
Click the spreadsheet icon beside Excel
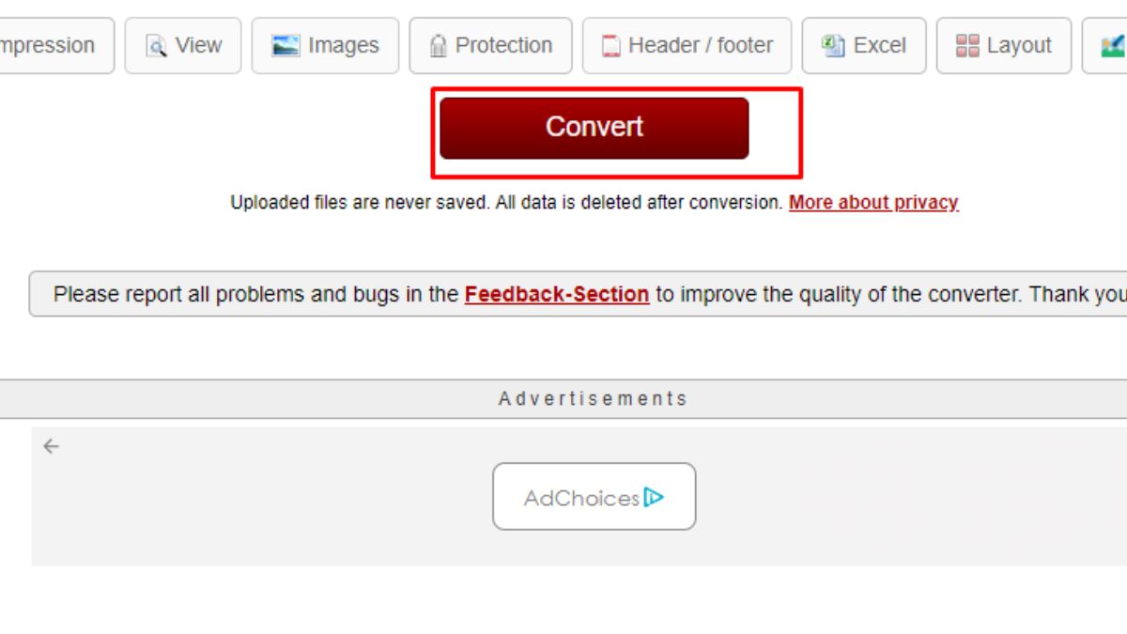tap(833, 45)
